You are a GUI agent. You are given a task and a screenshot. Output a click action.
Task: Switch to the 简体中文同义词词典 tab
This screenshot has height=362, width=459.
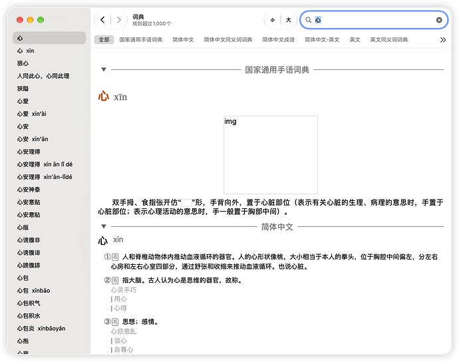click(228, 39)
